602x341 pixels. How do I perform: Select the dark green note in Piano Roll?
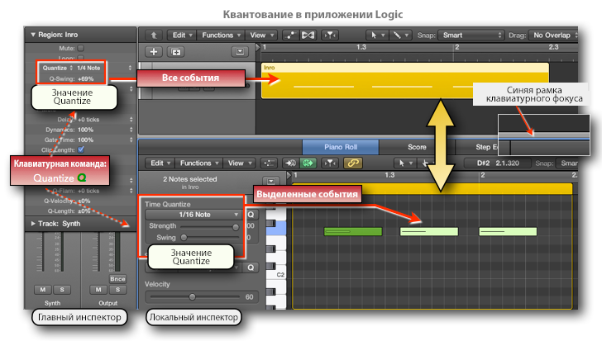point(353,231)
